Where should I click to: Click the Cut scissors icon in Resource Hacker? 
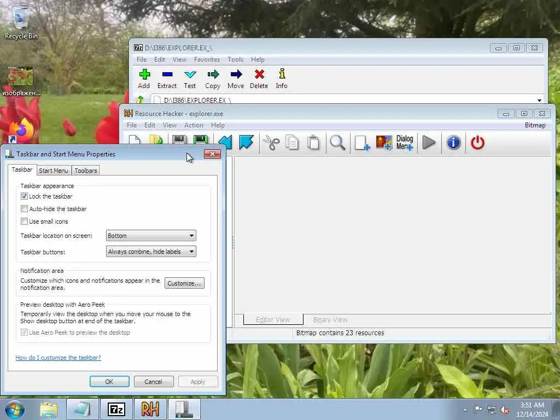(271, 143)
